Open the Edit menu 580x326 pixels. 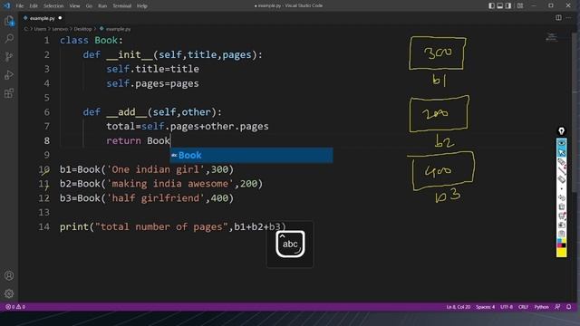34,6
